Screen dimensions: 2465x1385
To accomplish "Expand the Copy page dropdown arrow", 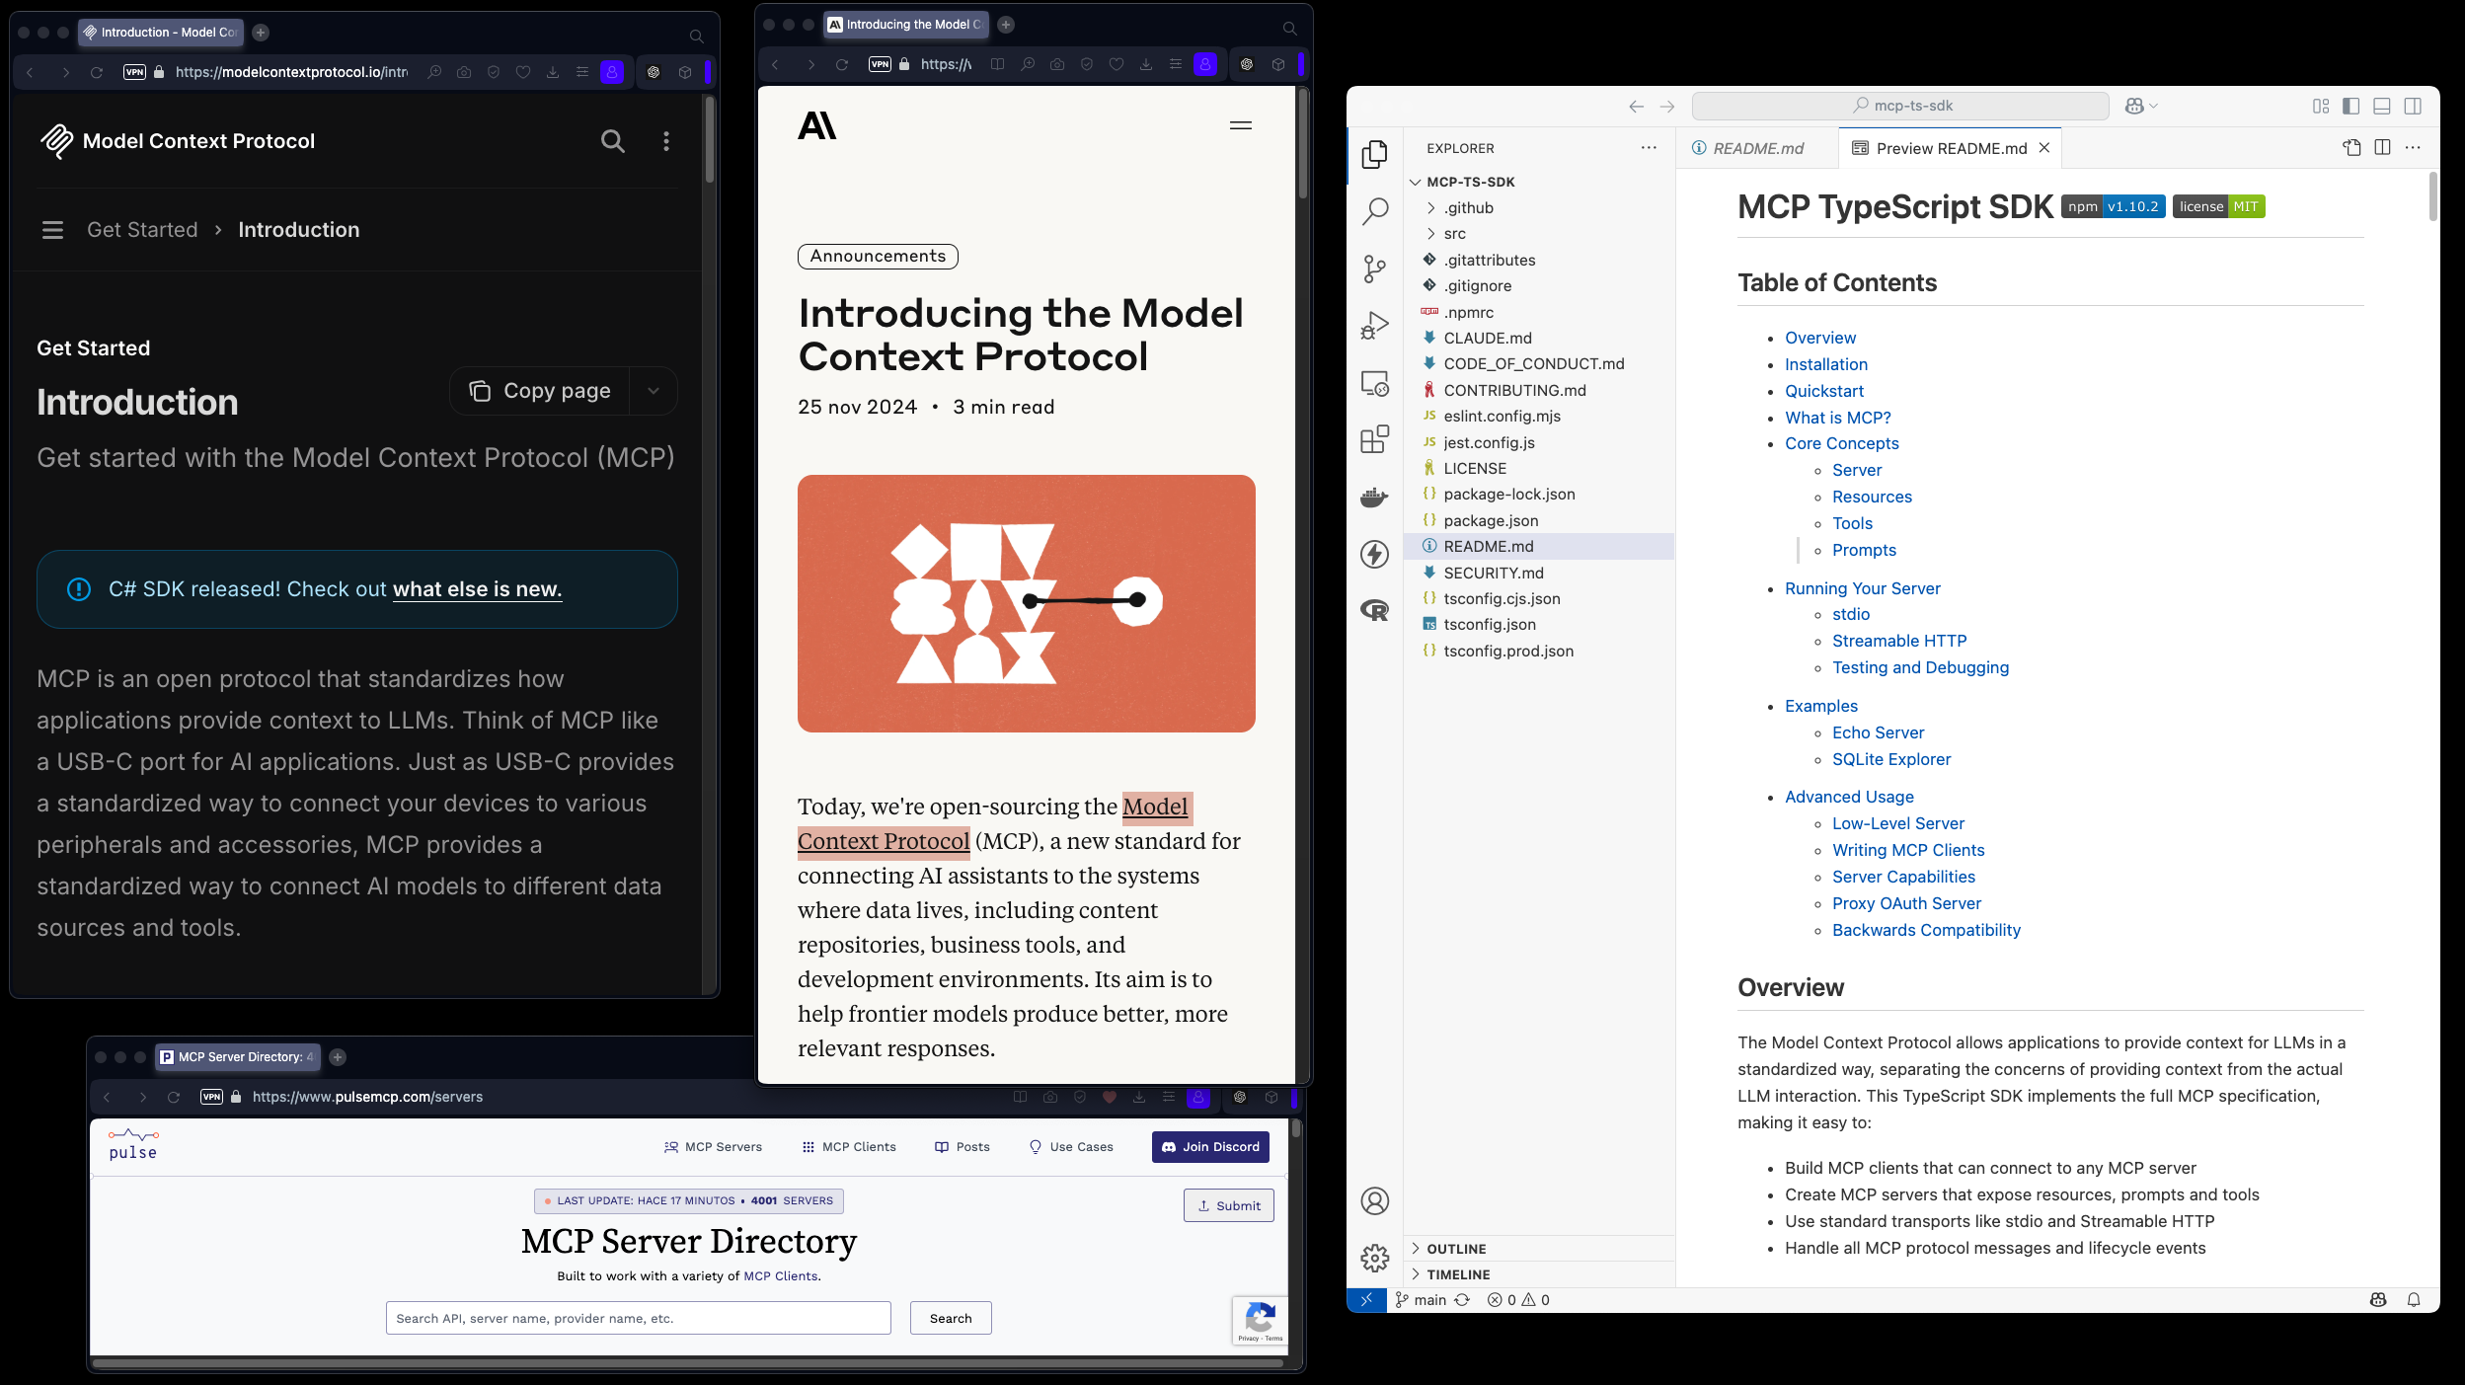I will pyautogui.click(x=654, y=391).
